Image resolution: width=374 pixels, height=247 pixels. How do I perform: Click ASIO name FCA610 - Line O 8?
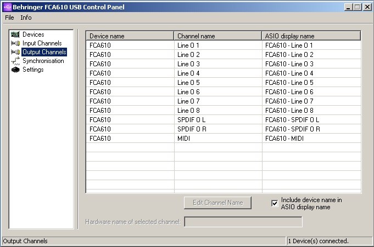point(311,110)
